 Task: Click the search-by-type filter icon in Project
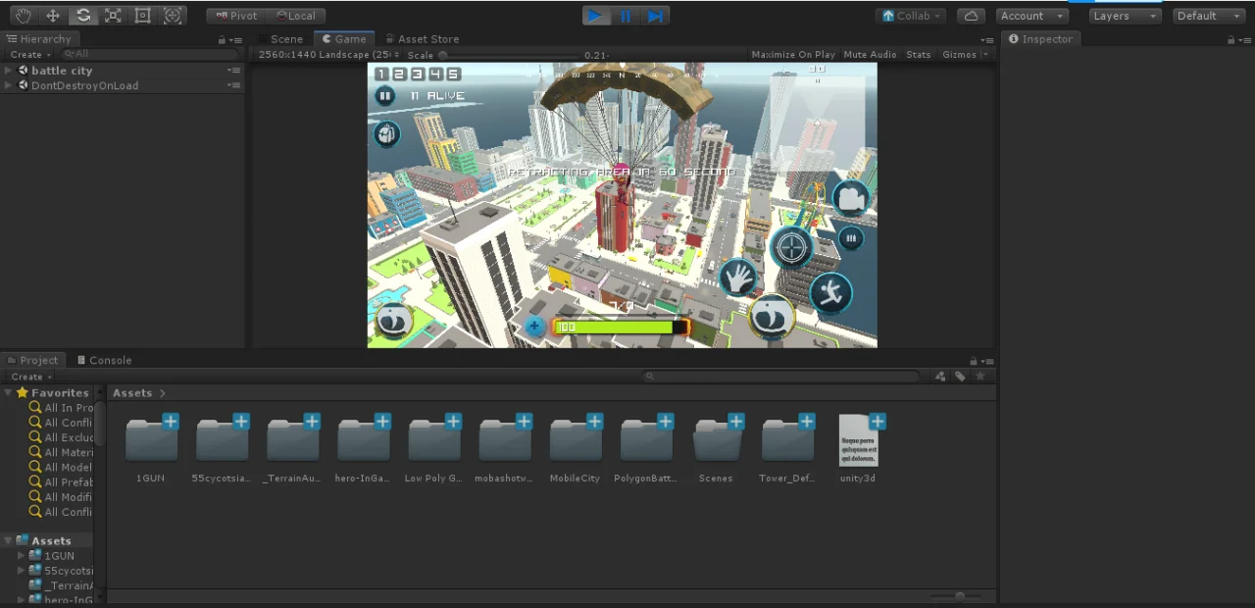click(940, 377)
